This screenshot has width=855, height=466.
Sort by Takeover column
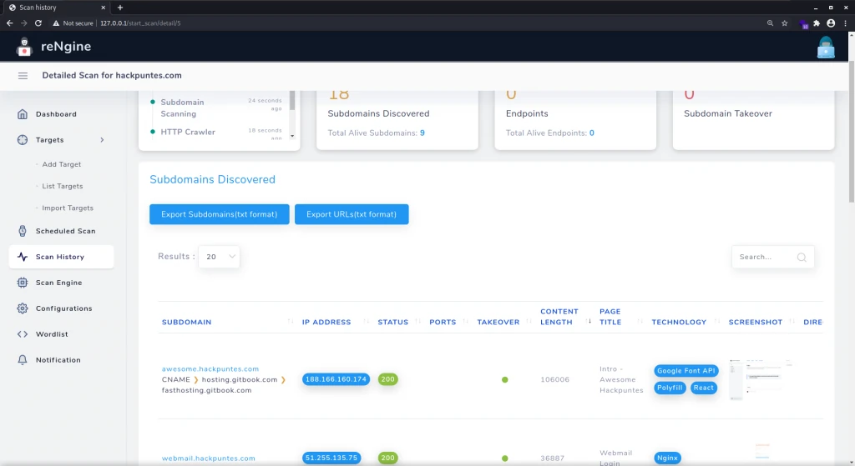click(498, 323)
